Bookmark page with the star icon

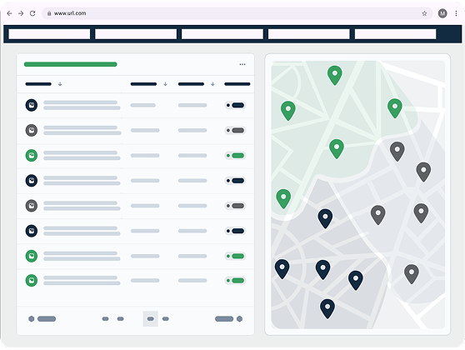coord(424,13)
